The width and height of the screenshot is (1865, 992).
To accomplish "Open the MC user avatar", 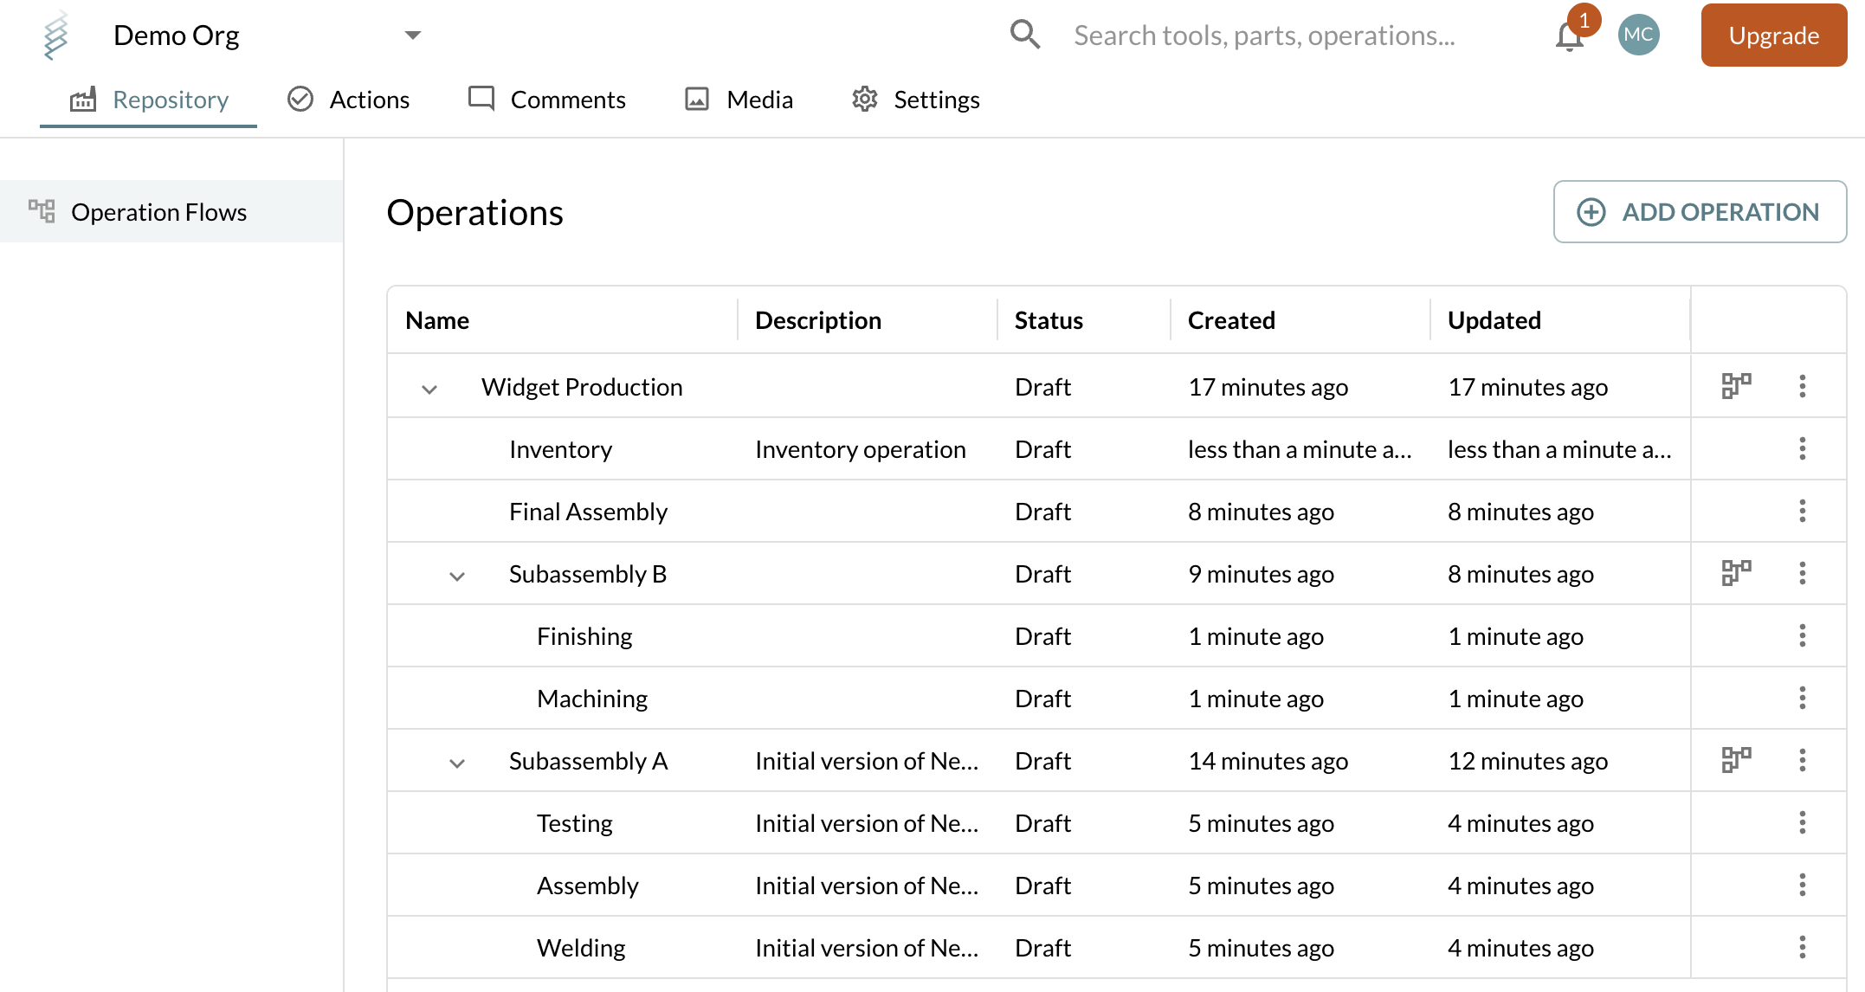I will pyautogui.click(x=1638, y=35).
